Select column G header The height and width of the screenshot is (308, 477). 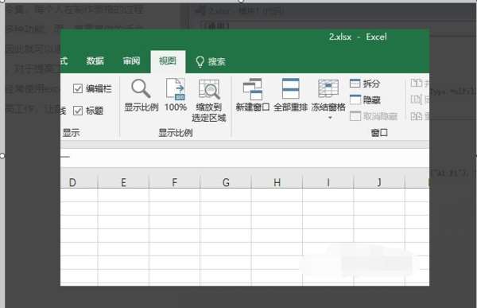point(226,182)
